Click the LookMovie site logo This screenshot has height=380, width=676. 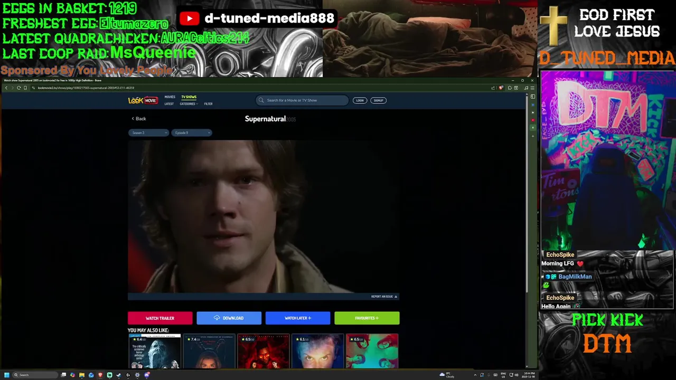(143, 100)
